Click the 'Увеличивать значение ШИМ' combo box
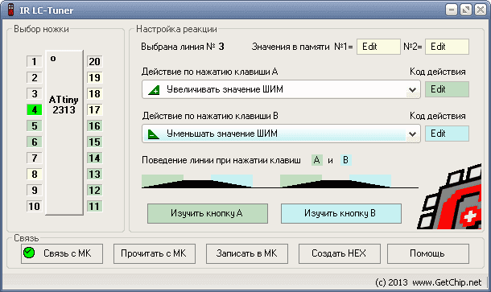The height and width of the screenshot is (292, 491). point(281,89)
